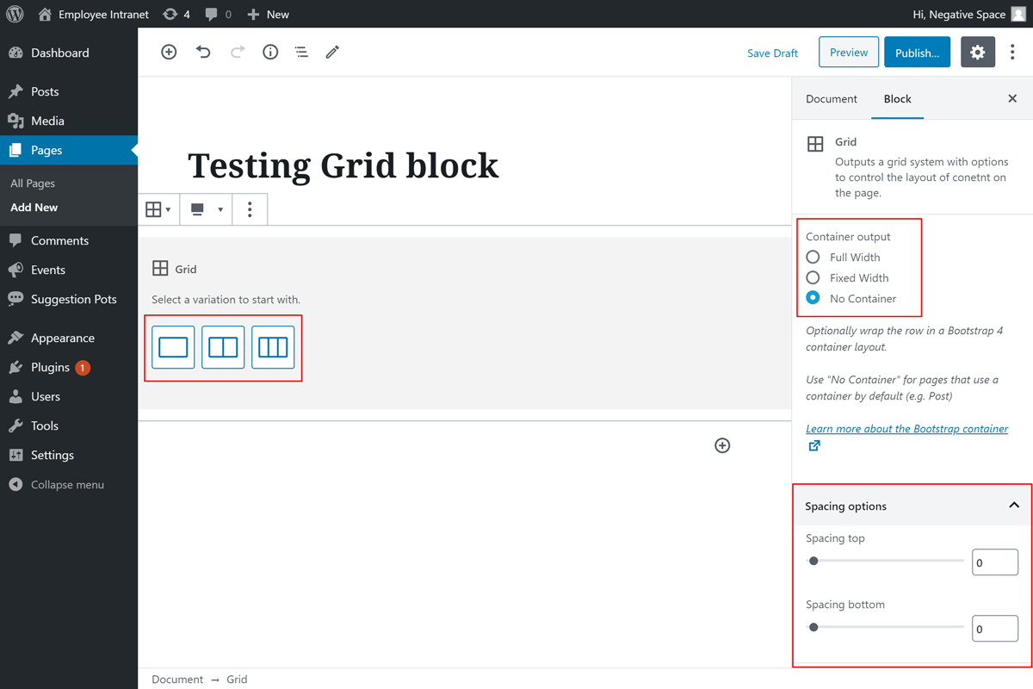Click the Spacing top slider handle

pyautogui.click(x=813, y=561)
